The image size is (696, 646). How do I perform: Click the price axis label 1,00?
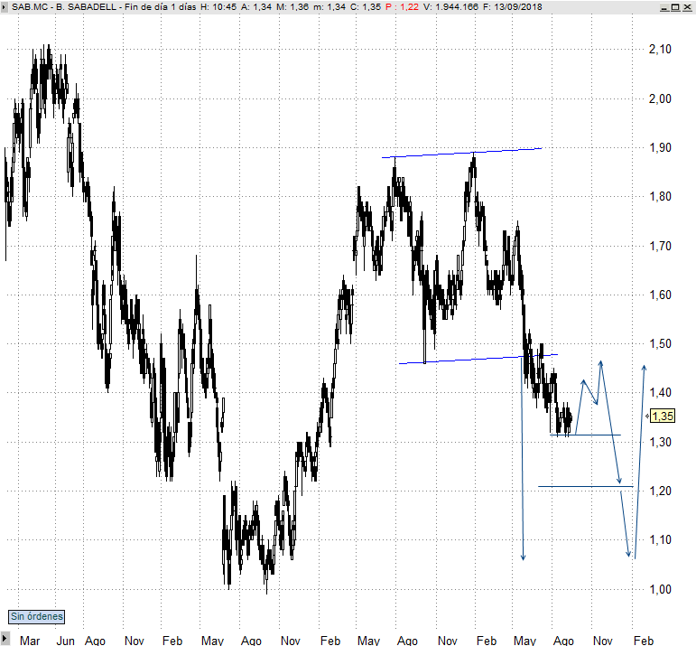point(661,590)
